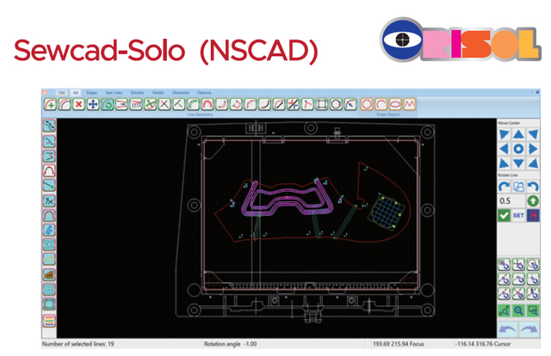Screen dimensions: 551x356
Task: Click the SET button
Action: [518, 215]
